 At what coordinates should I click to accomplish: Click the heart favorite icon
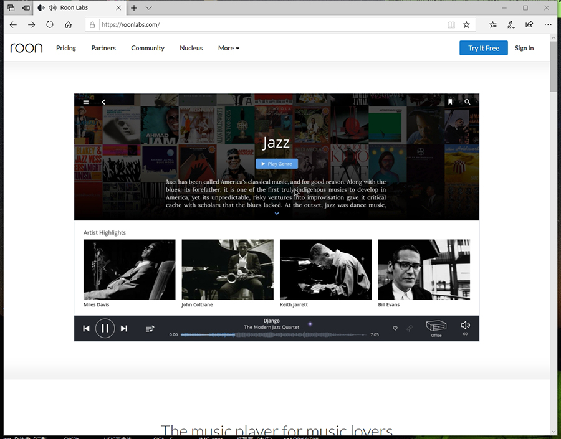(395, 328)
